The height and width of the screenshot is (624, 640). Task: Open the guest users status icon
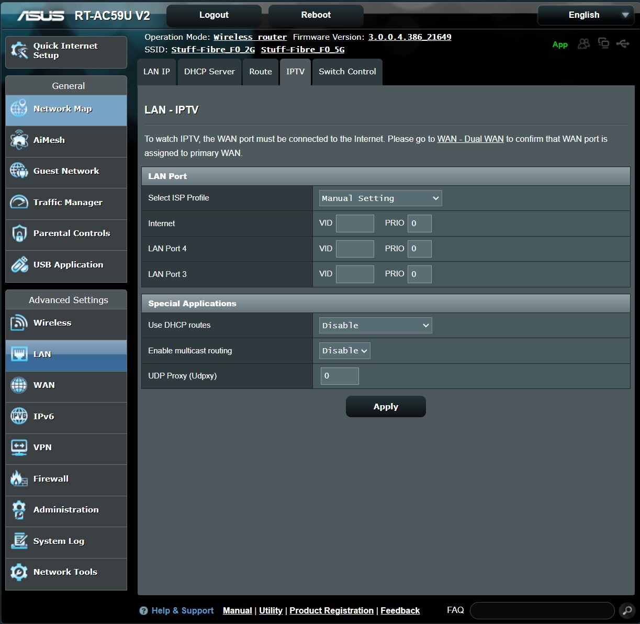(583, 43)
